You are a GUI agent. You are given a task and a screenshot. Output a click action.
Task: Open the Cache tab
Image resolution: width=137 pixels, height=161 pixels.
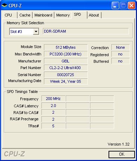click(25, 15)
